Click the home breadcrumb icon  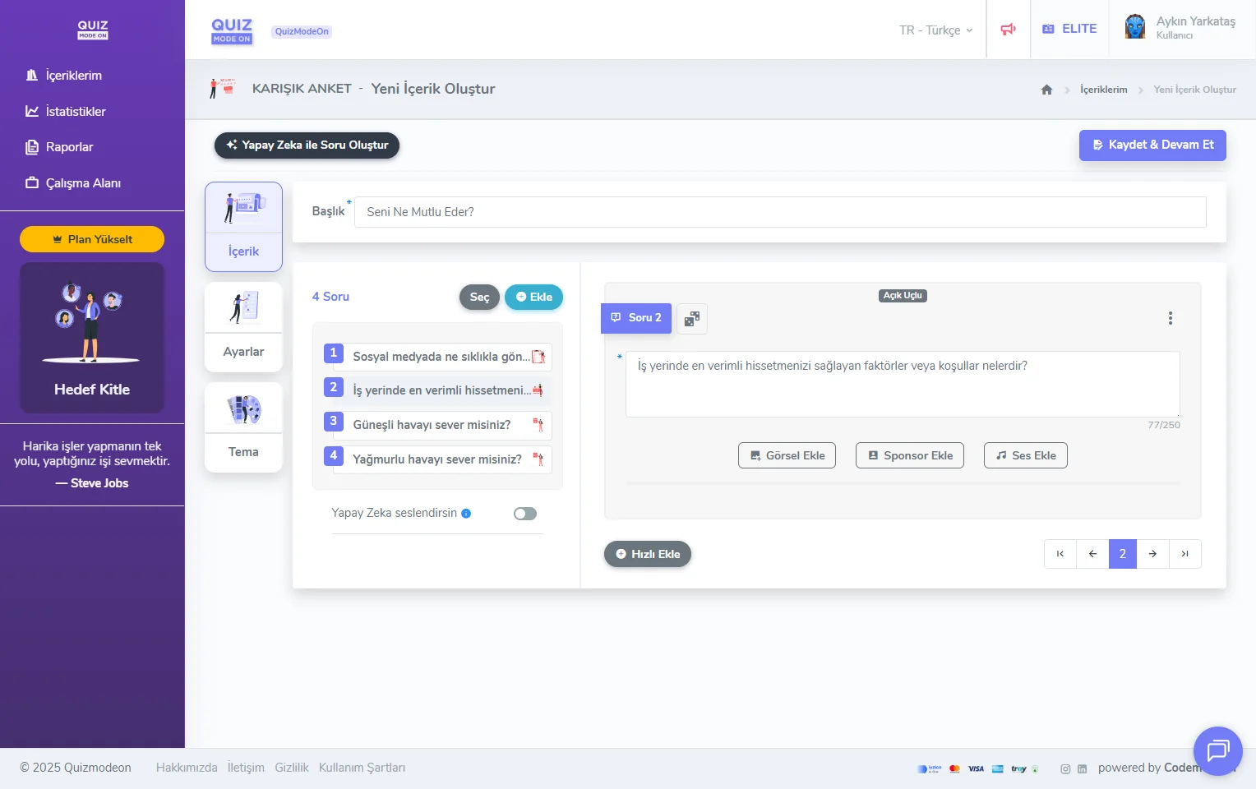point(1046,90)
